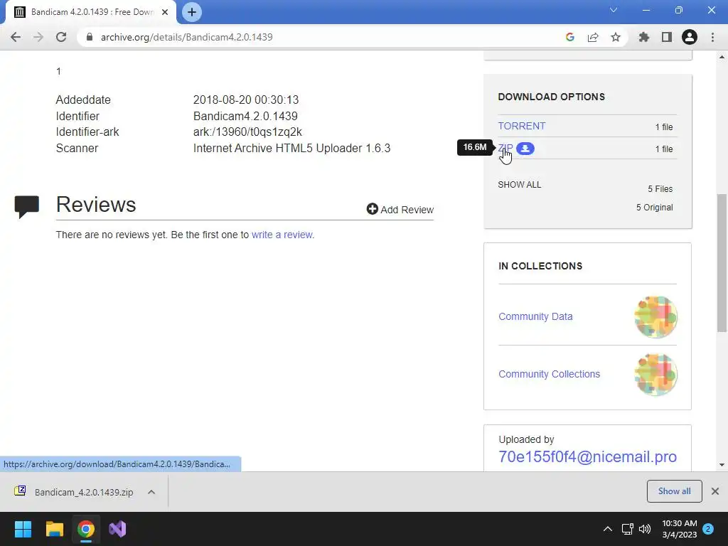Screen dimensions: 728x546
Task: Open the volume speaker tray icon
Action: 645,529
